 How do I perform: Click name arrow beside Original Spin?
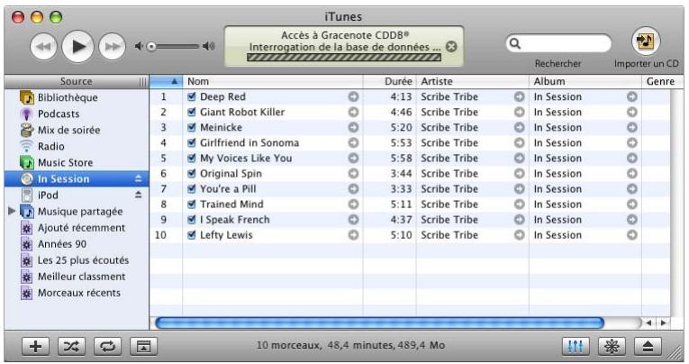(353, 173)
